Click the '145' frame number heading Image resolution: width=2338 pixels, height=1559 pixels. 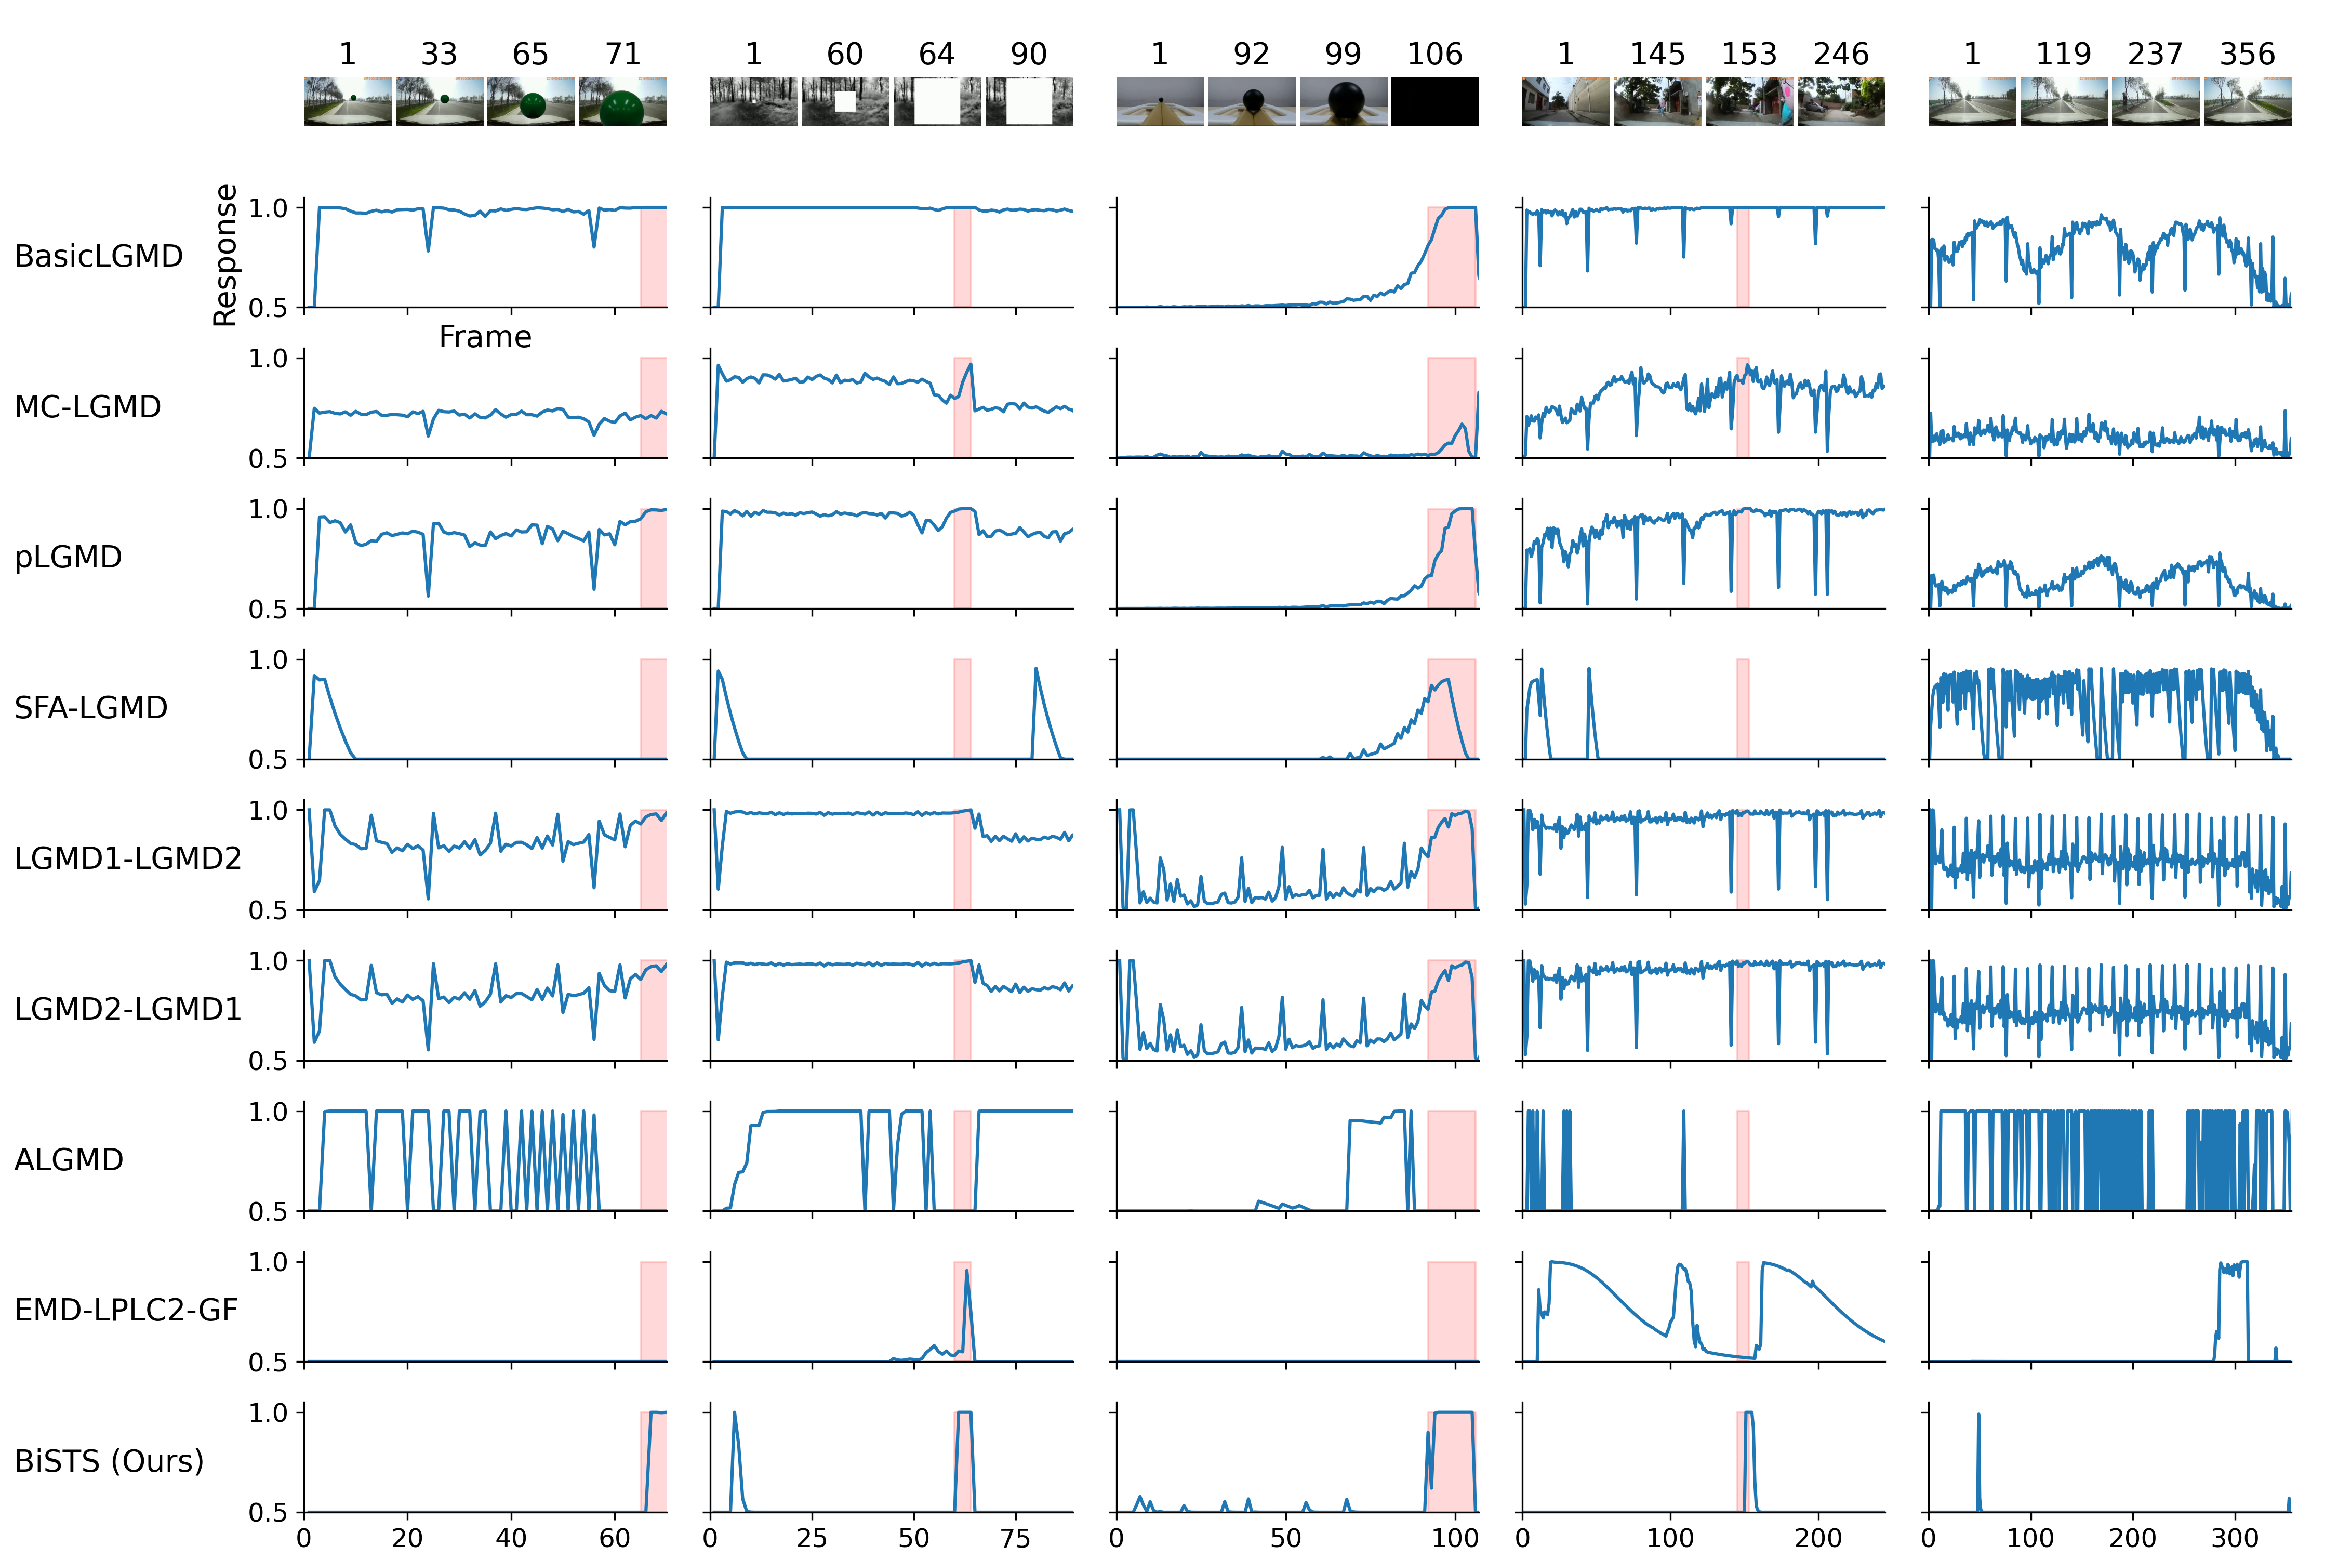pos(1658,55)
